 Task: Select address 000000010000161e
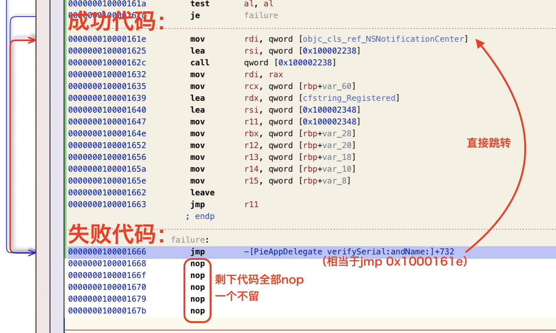[107, 39]
